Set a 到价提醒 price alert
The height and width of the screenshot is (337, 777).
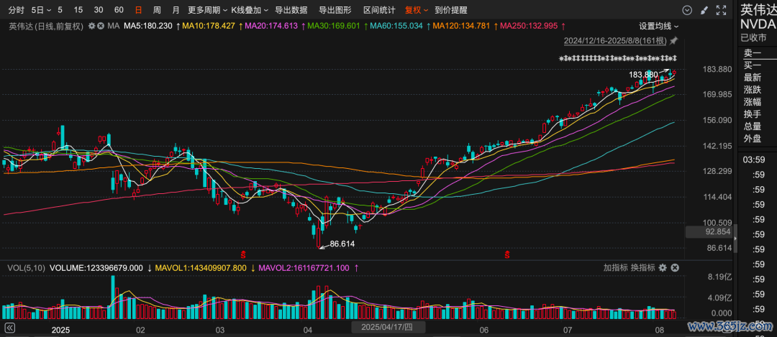[450, 10]
